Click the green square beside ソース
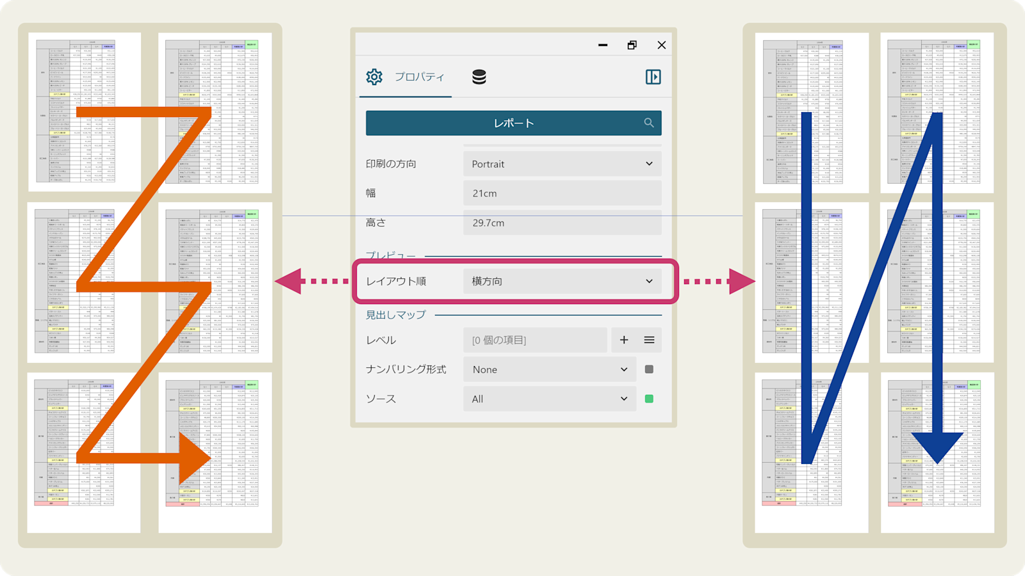This screenshot has width=1025, height=576. tap(649, 399)
